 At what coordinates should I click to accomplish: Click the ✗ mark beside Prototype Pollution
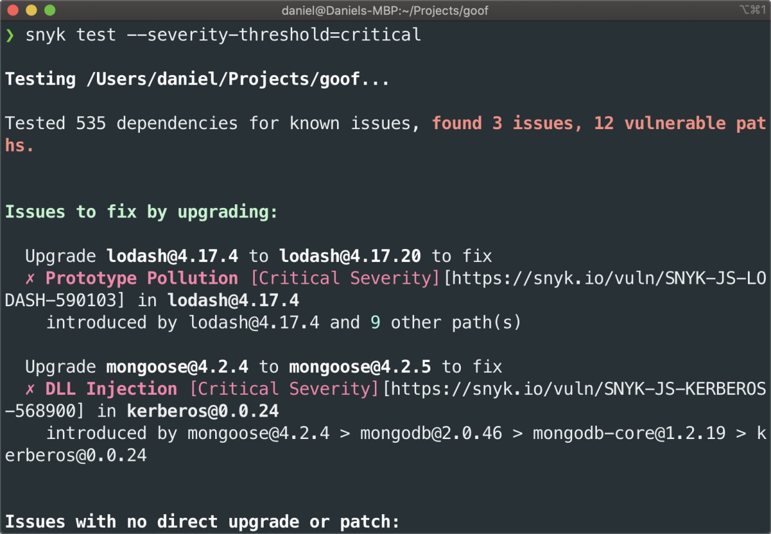pyautogui.click(x=30, y=278)
